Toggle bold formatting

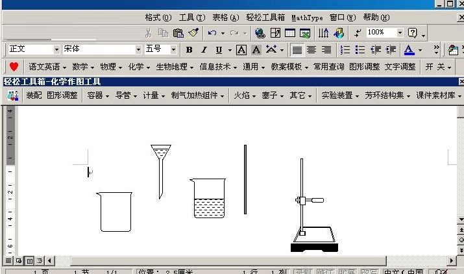pyautogui.click(x=189, y=49)
